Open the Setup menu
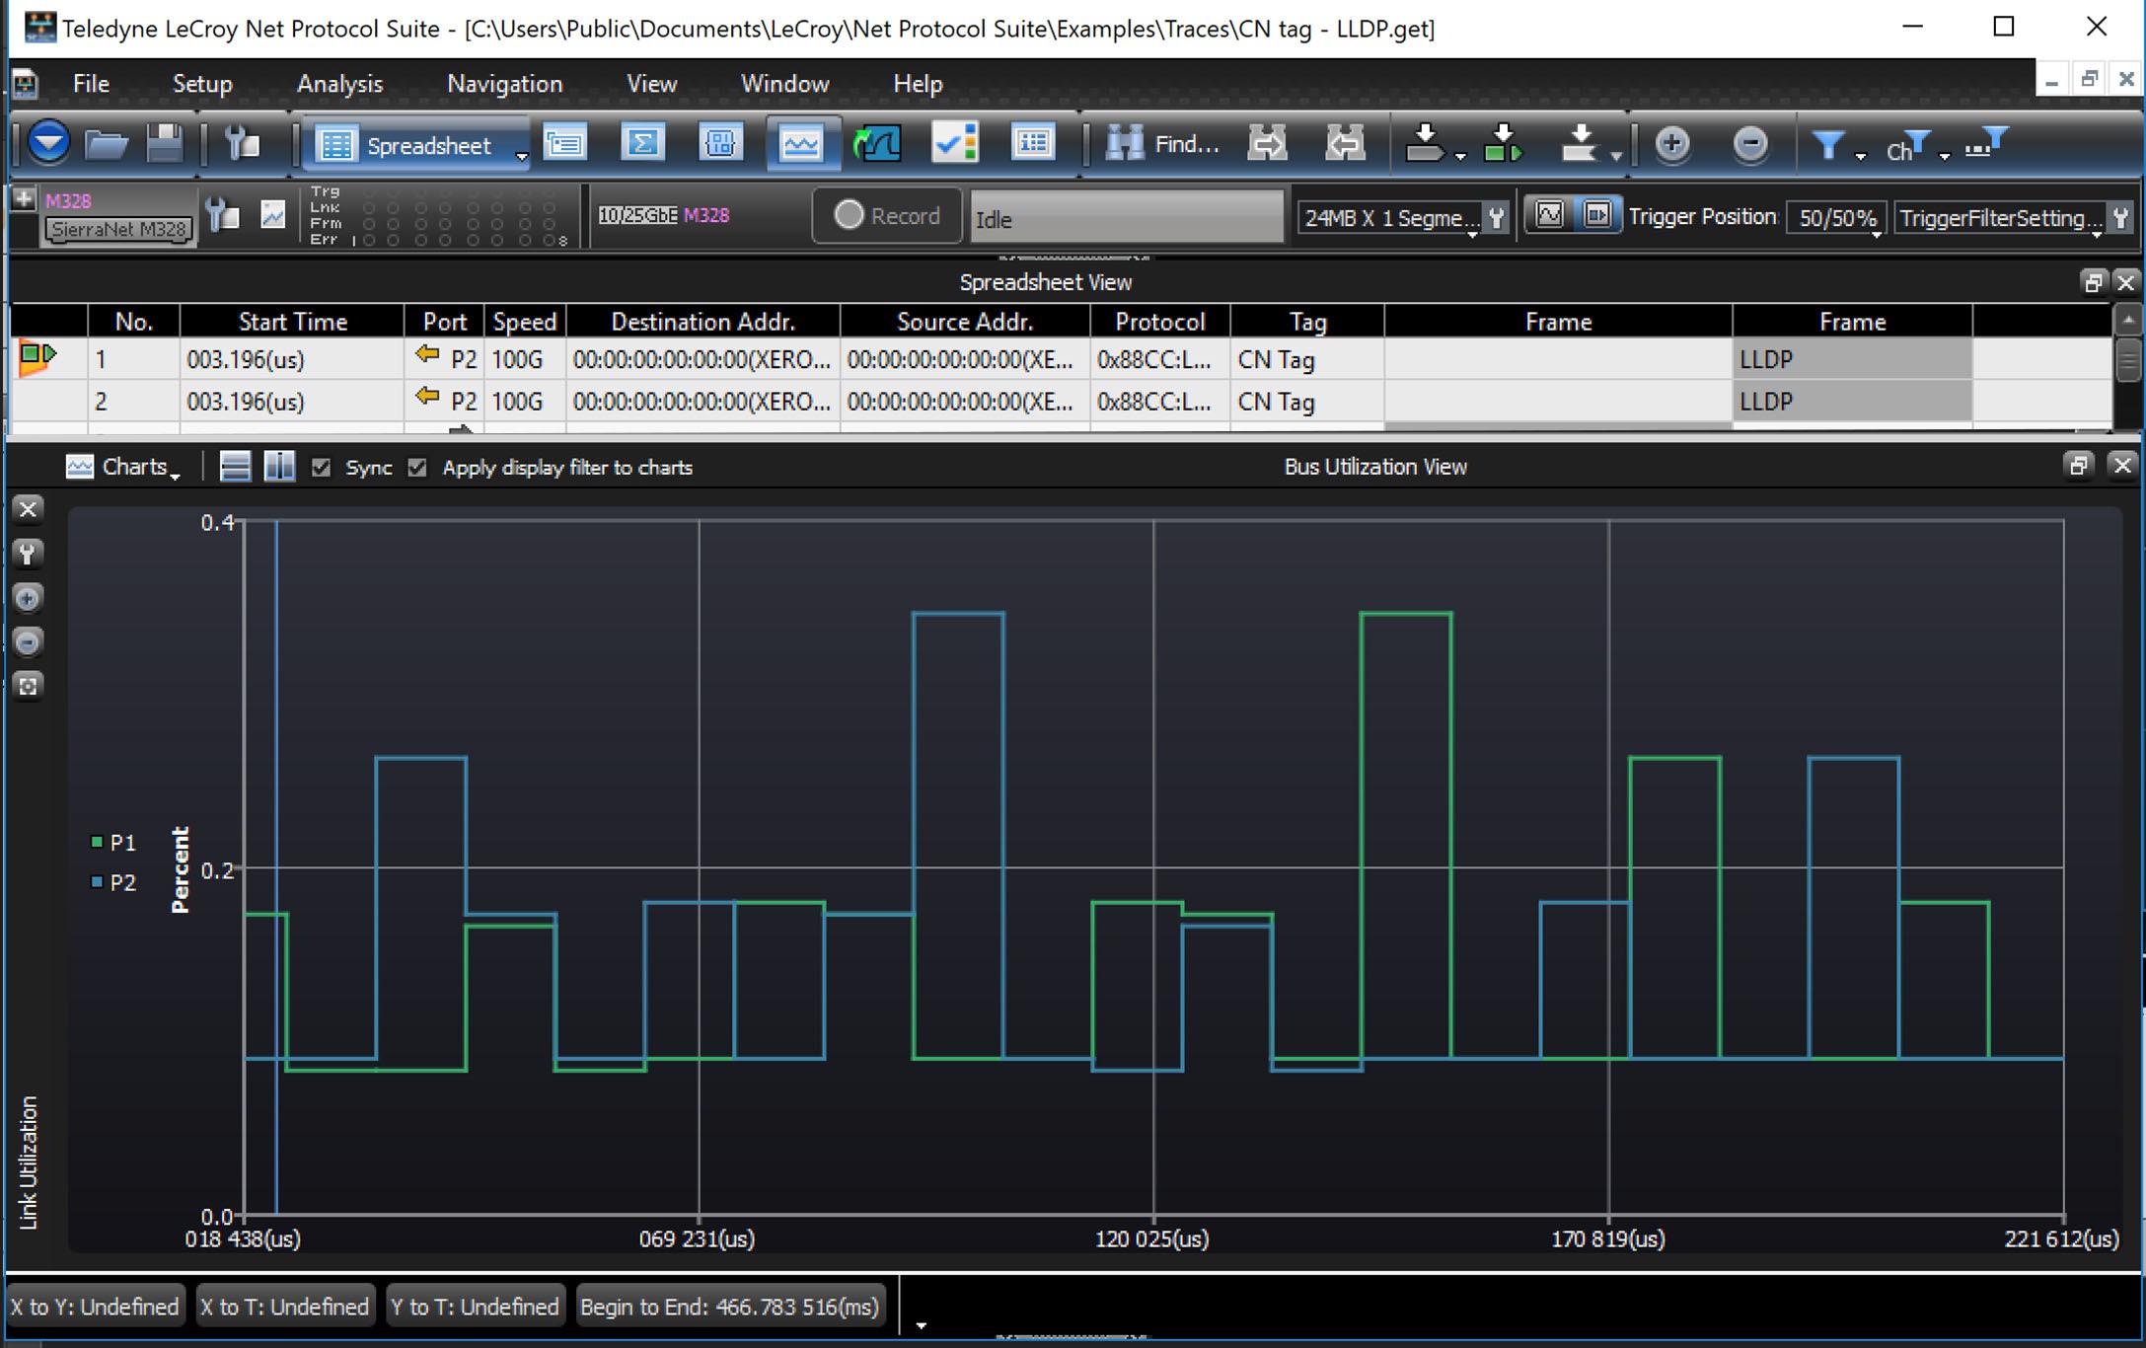Viewport: 2146px width, 1348px height. click(x=202, y=84)
